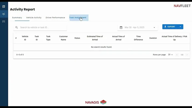Viewport: 192px width, 108px height.
Task: Click the Task ID column header
Action: click(37, 38)
